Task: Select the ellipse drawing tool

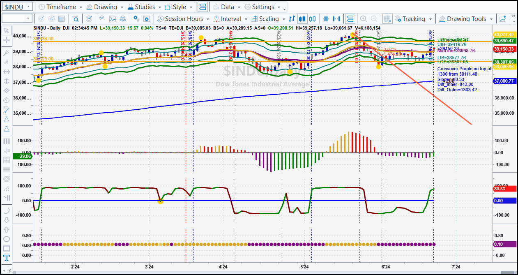Action: (x=7, y=239)
